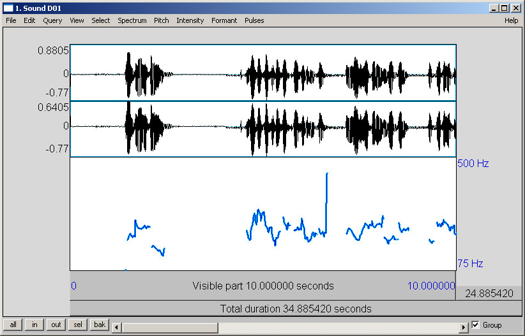Open the View menu
This screenshot has width=525, height=336.
pos(77,20)
